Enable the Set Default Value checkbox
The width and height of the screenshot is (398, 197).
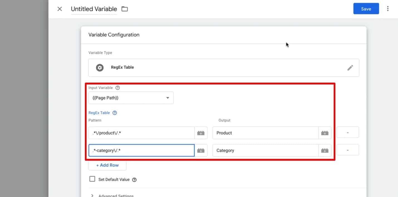[92, 179]
